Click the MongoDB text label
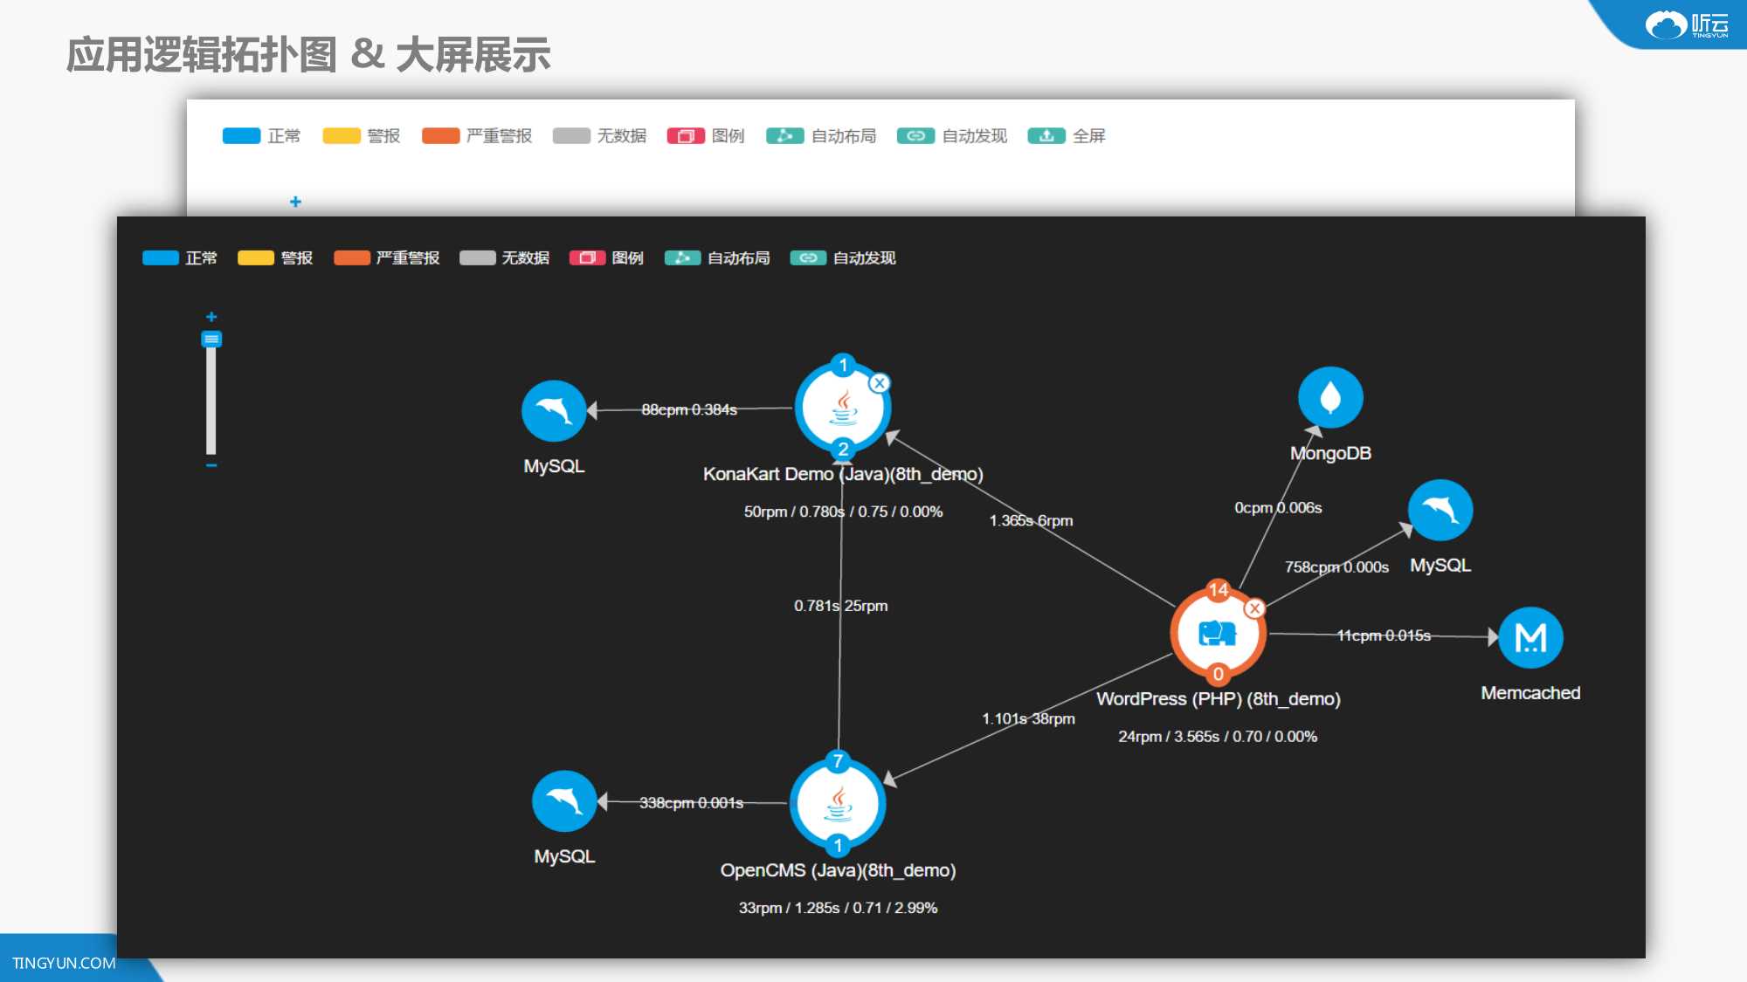Viewport: 1747px width, 982px height. coord(1330,454)
